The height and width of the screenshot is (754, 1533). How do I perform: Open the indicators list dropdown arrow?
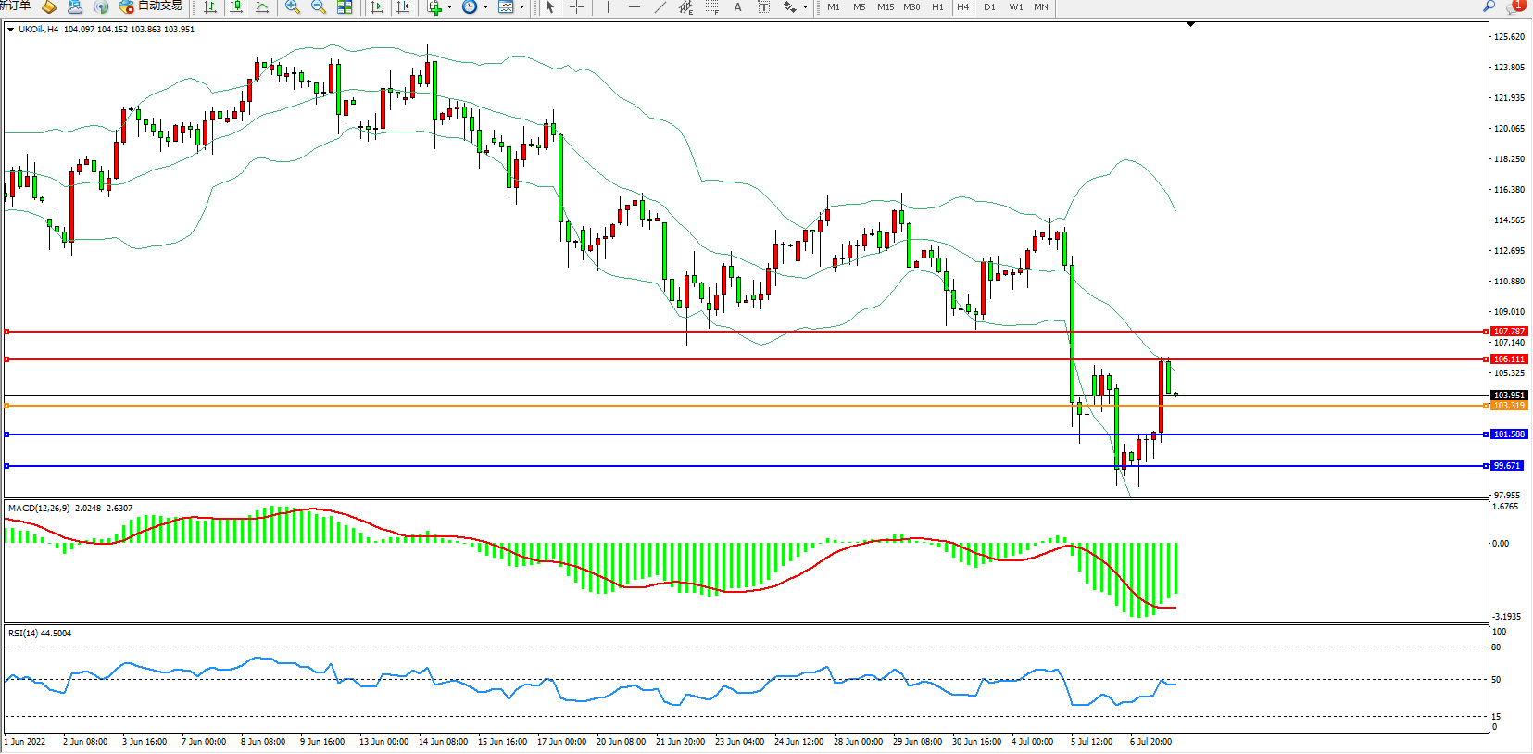coord(450,6)
